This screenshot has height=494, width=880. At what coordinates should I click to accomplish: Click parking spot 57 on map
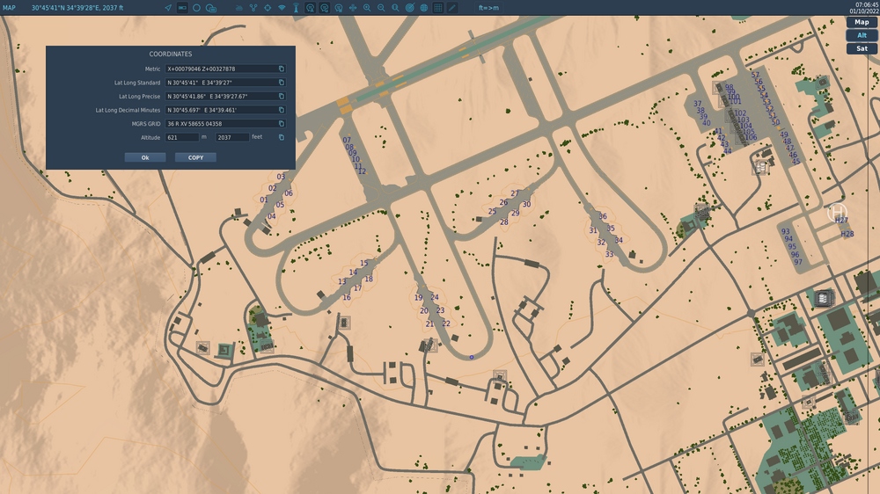tap(755, 75)
